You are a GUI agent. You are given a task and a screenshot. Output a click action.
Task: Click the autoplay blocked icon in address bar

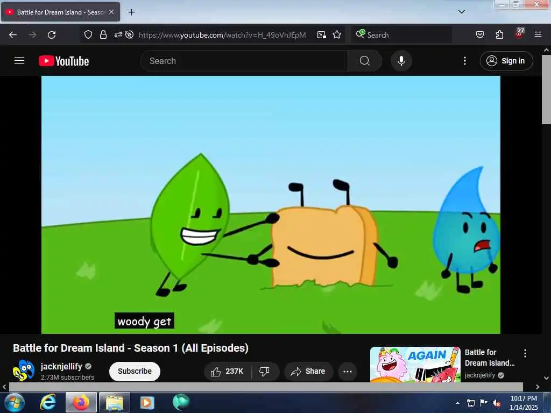129,34
